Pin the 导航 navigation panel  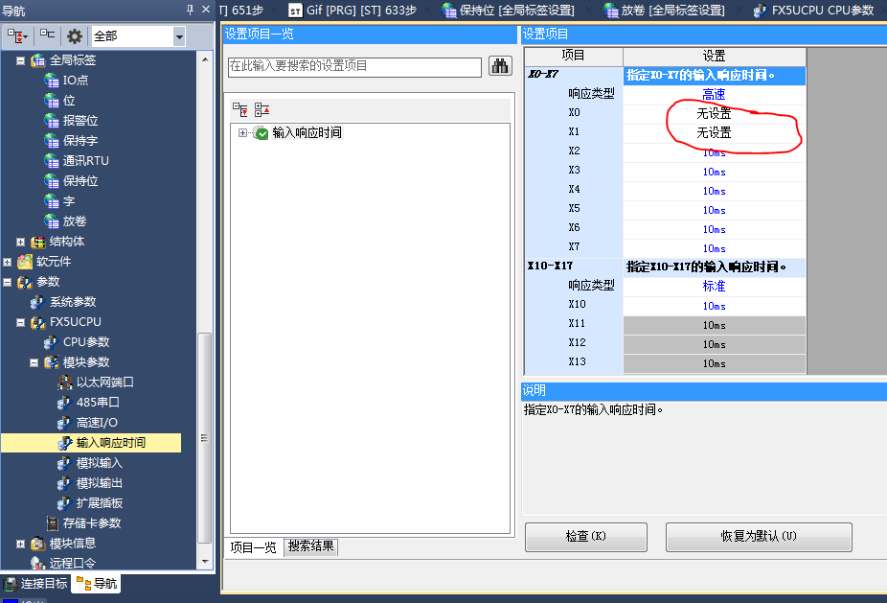point(191,9)
